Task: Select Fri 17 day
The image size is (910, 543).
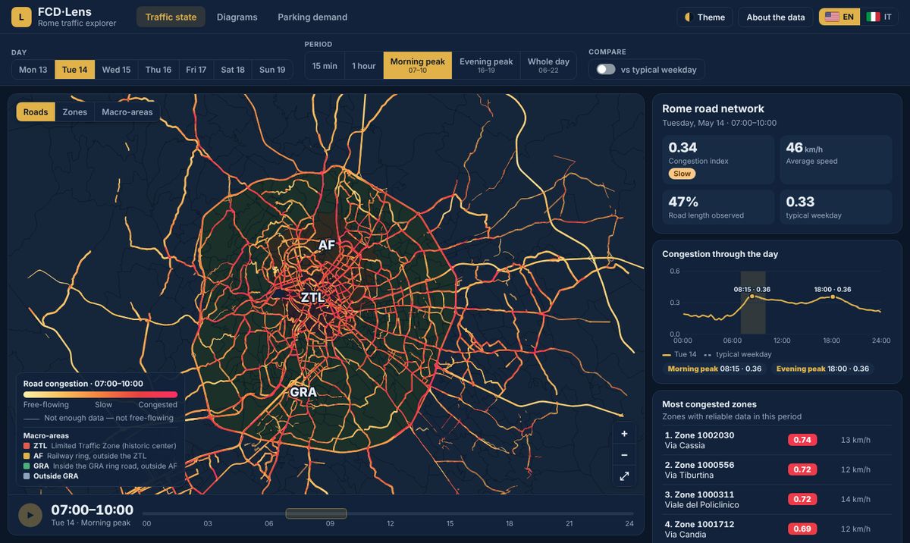Action: 196,70
